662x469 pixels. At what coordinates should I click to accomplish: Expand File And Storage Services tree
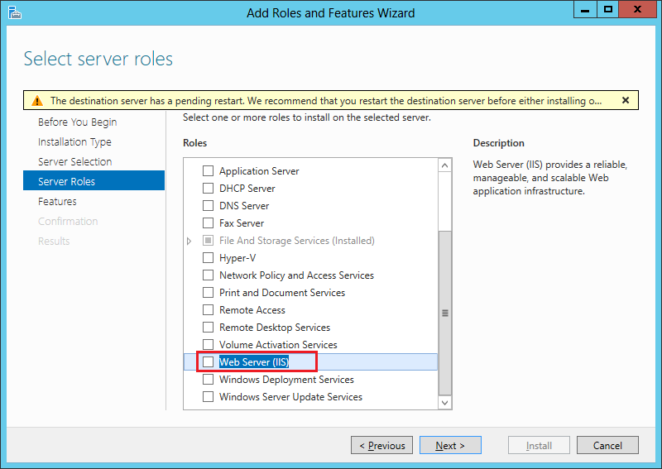coord(189,241)
